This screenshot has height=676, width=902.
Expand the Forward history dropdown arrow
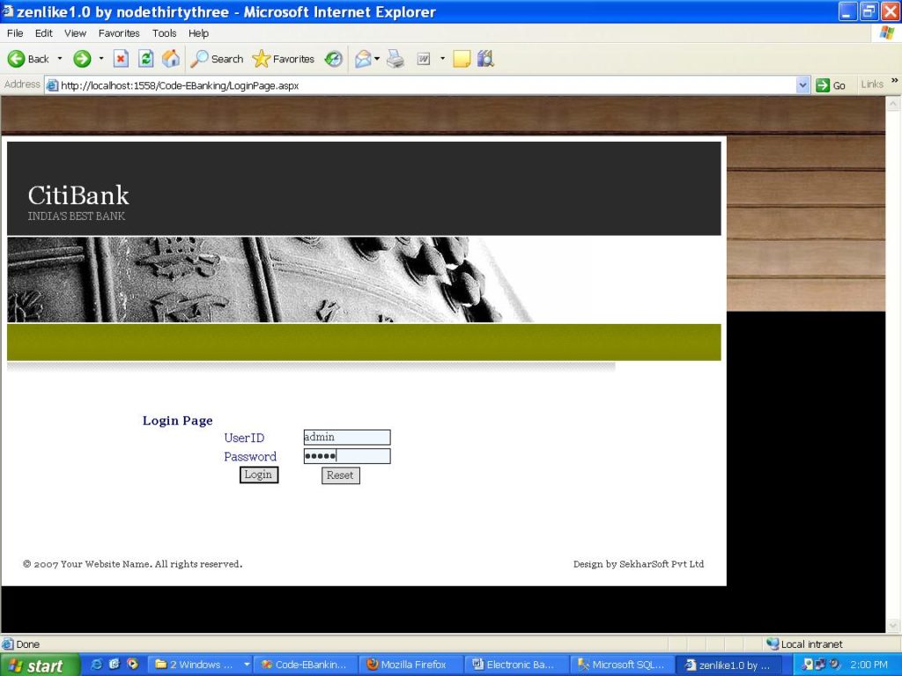coord(101,59)
